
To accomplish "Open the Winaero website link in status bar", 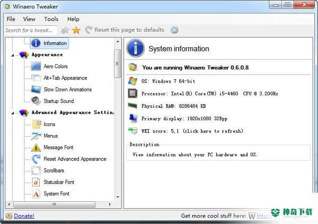I will tap(263, 216).
